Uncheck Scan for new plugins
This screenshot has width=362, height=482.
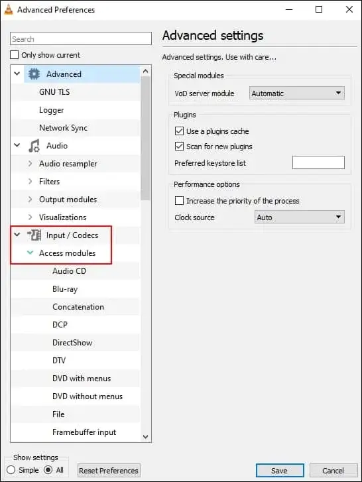coord(179,146)
